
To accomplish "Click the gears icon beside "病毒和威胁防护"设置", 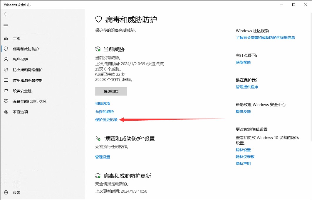I will [98, 138].
